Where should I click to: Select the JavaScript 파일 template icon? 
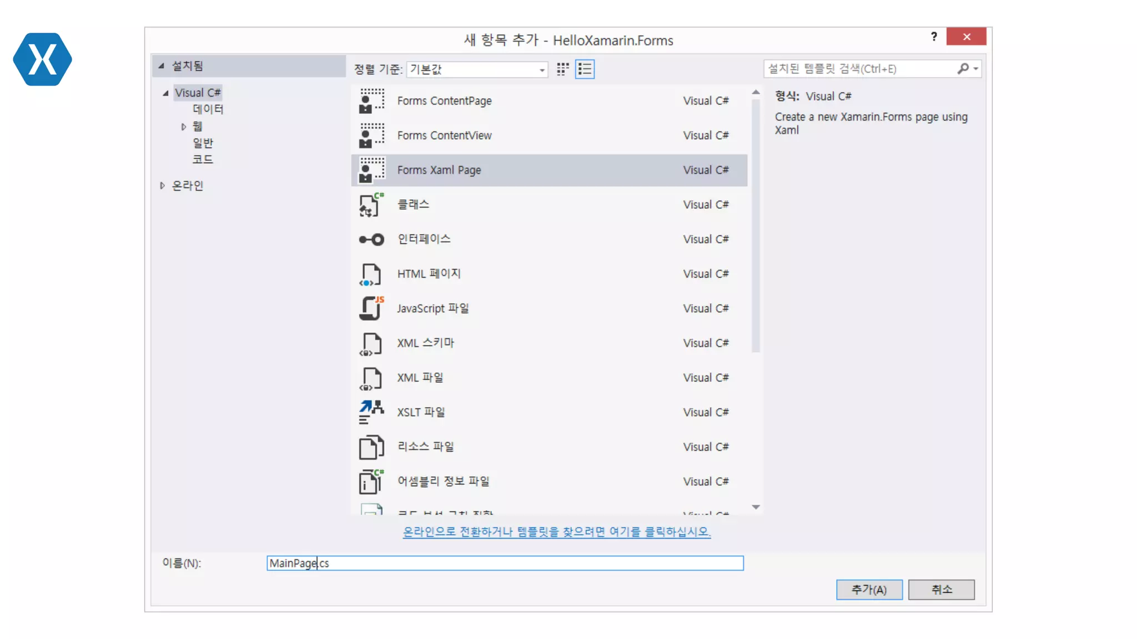click(x=371, y=308)
